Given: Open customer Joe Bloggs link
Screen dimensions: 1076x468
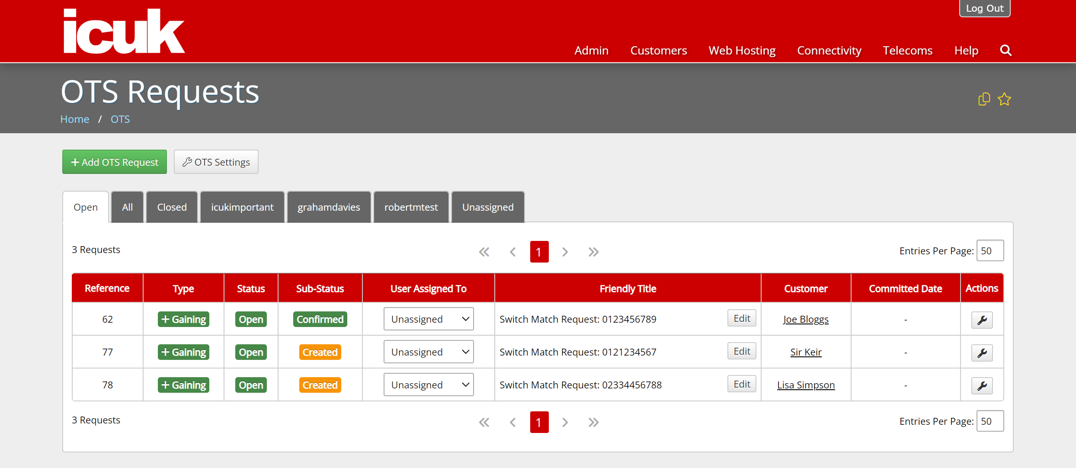Looking at the screenshot, I should tap(806, 319).
